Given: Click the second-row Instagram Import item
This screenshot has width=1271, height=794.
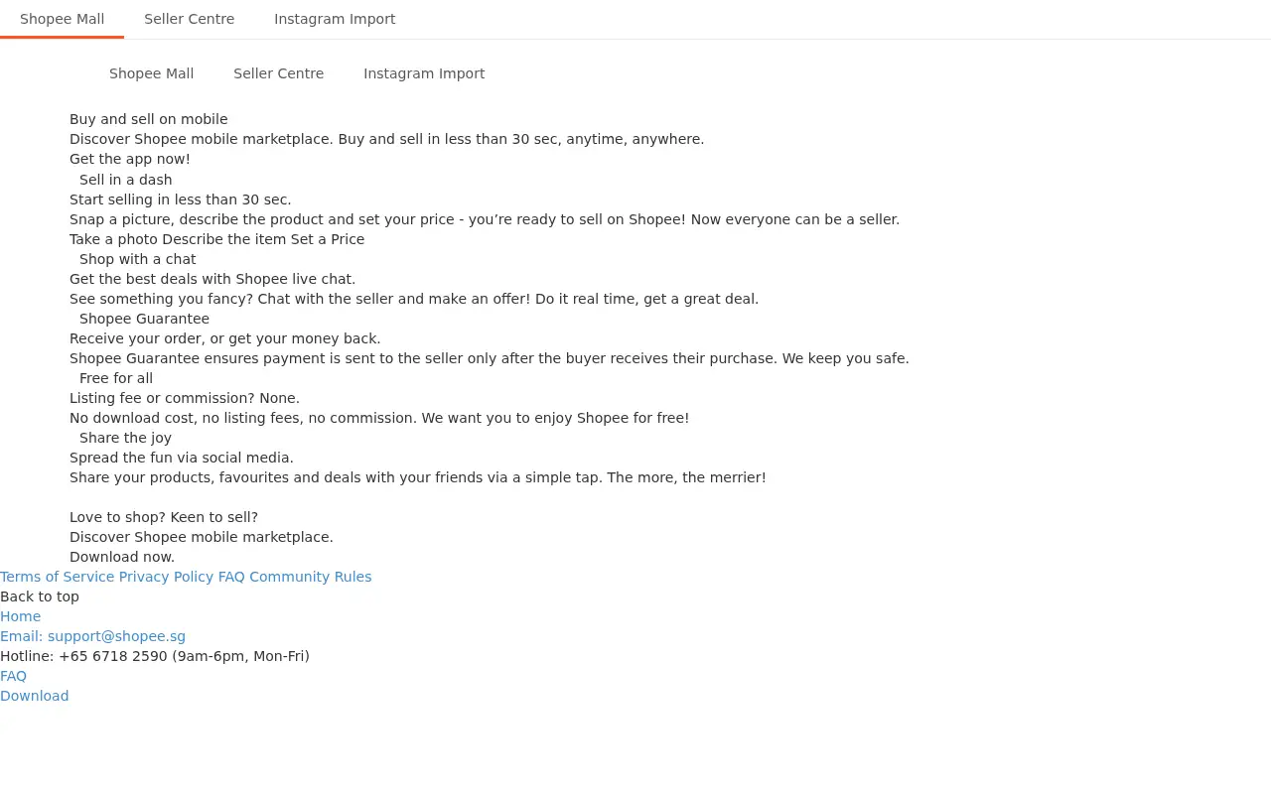Looking at the screenshot, I should (x=424, y=73).
